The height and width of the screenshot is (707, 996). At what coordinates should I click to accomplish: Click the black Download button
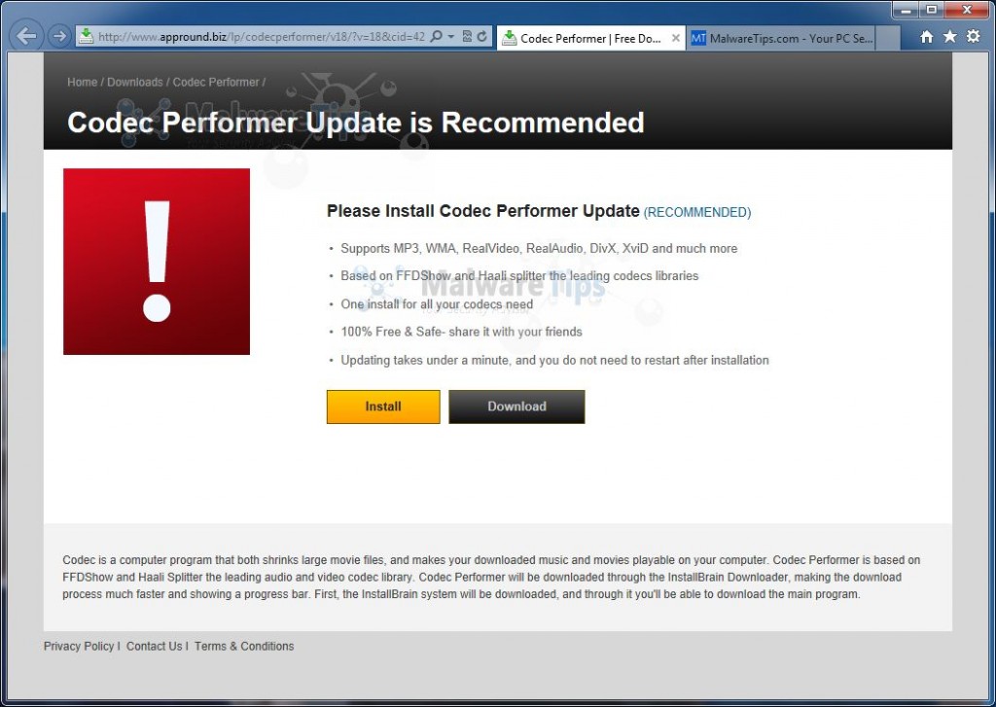pos(516,407)
